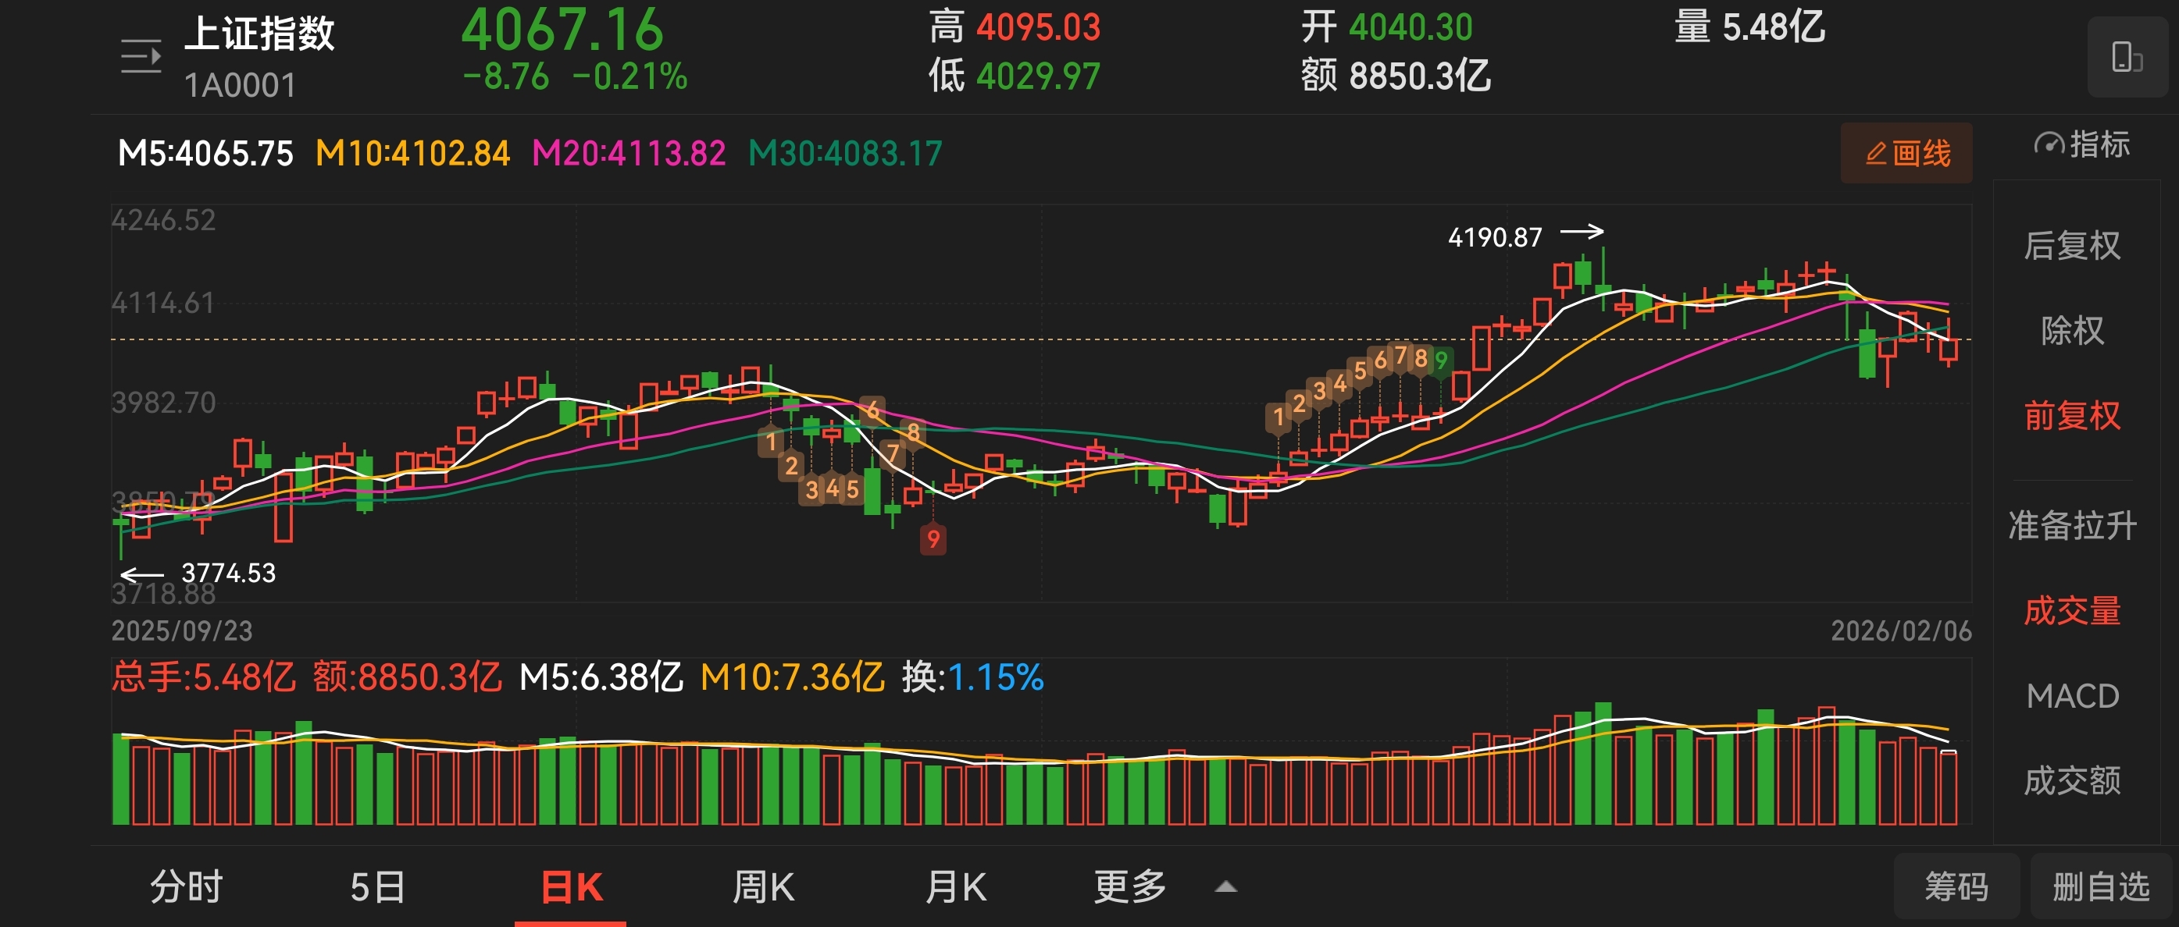
Task: Select the MACD sub-indicator
Action: tap(2071, 696)
